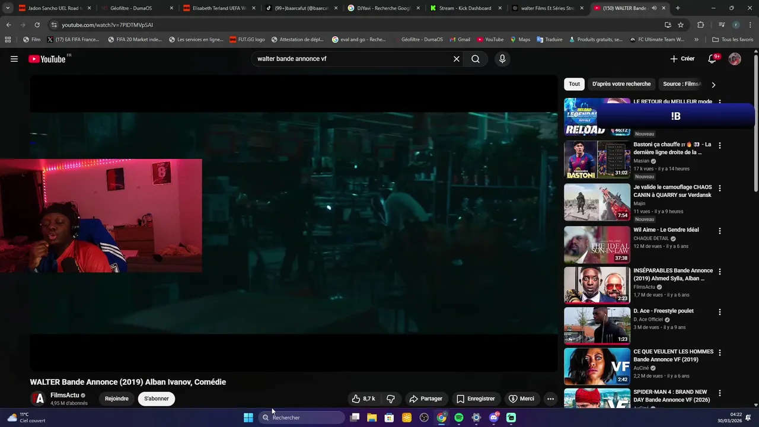Image resolution: width=759 pixels, height=427 pixels.
Task: Open Wil Aime Le Gendre Idéal thumbnail
Action: click(597, 244)
